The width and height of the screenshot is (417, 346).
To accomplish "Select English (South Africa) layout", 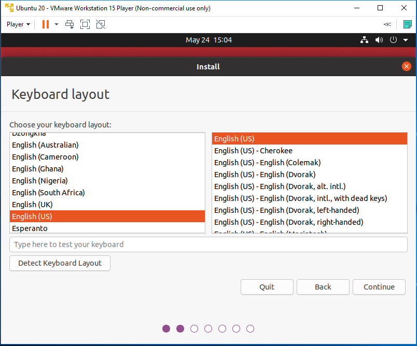I will coord(107,193).
